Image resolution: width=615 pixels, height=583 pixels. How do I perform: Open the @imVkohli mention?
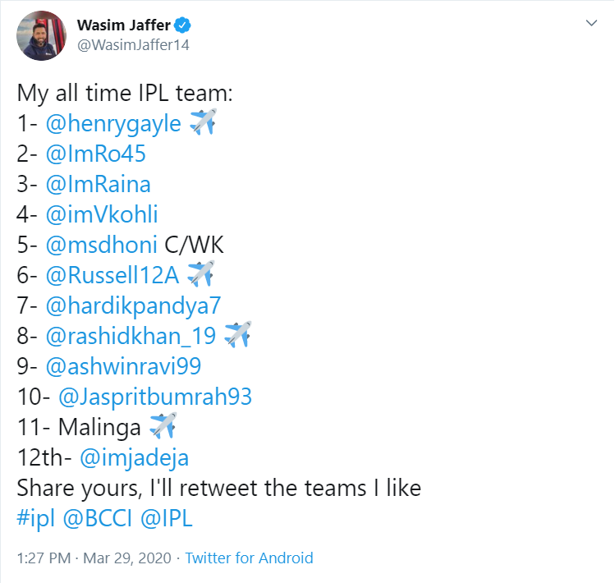point(102,214)
